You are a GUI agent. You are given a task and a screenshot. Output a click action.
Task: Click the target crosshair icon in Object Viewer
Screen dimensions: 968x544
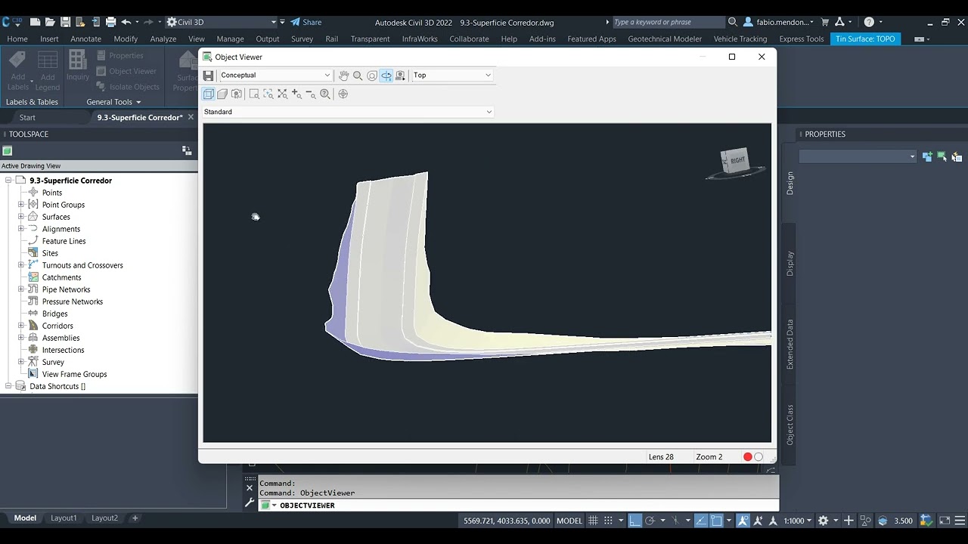(343, 94)
